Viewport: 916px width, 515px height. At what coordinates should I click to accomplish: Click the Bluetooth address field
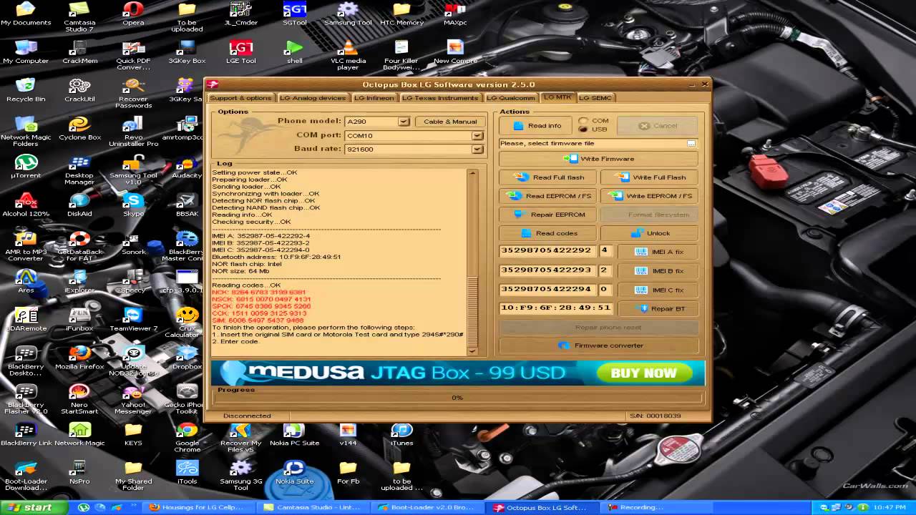tap(556, 308)
